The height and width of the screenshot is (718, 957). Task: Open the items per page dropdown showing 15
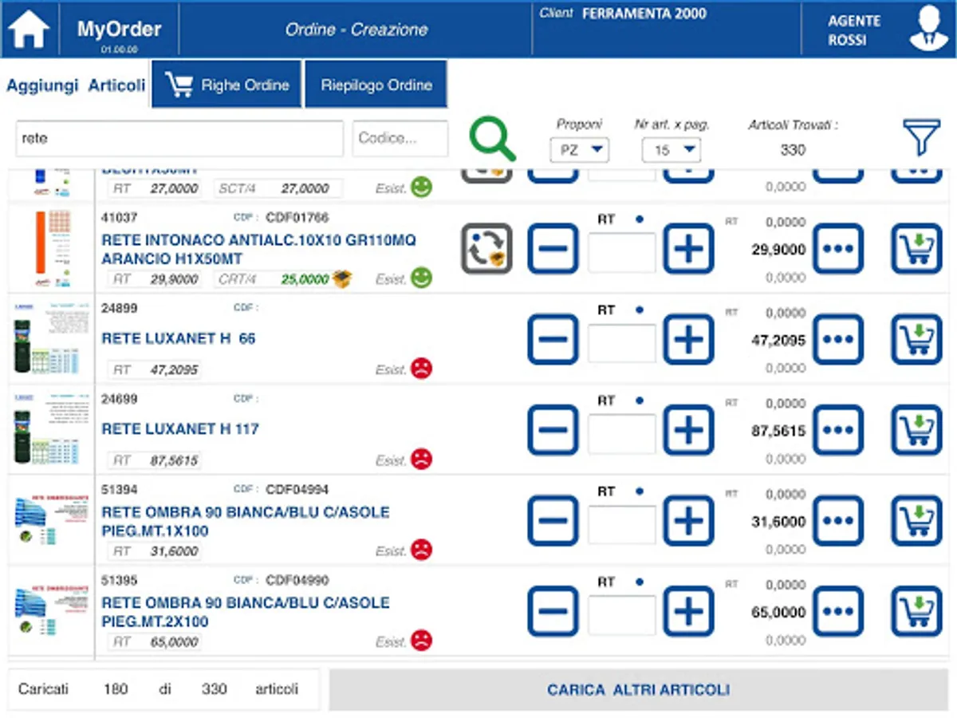(x=671, y=149)
